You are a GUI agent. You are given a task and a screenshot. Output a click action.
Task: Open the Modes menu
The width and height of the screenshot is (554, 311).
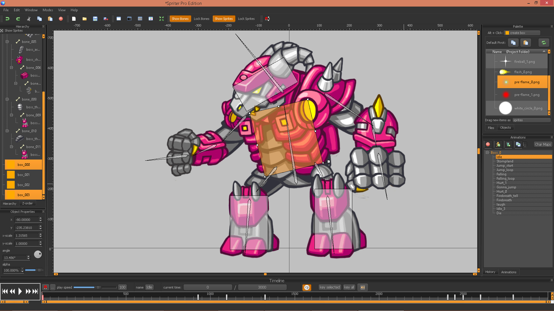(48, 10)
